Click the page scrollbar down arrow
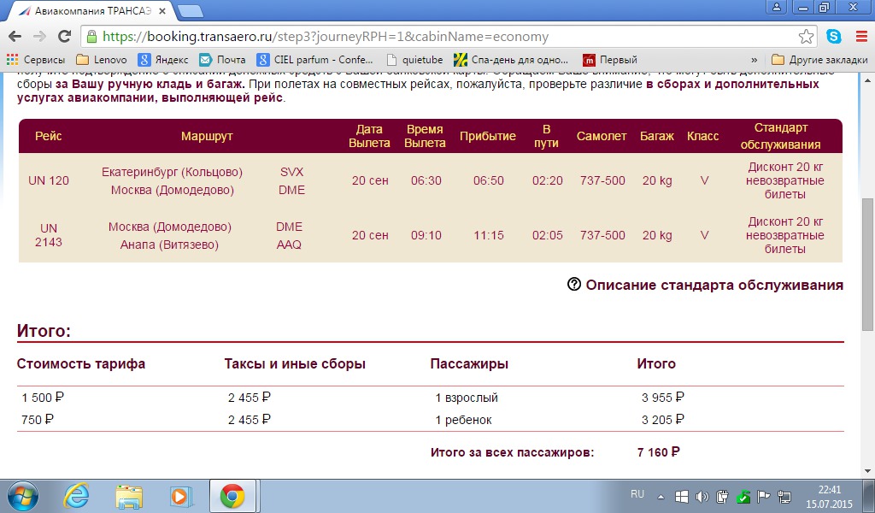This screenshot has height=513, width=875. [868, 471]
